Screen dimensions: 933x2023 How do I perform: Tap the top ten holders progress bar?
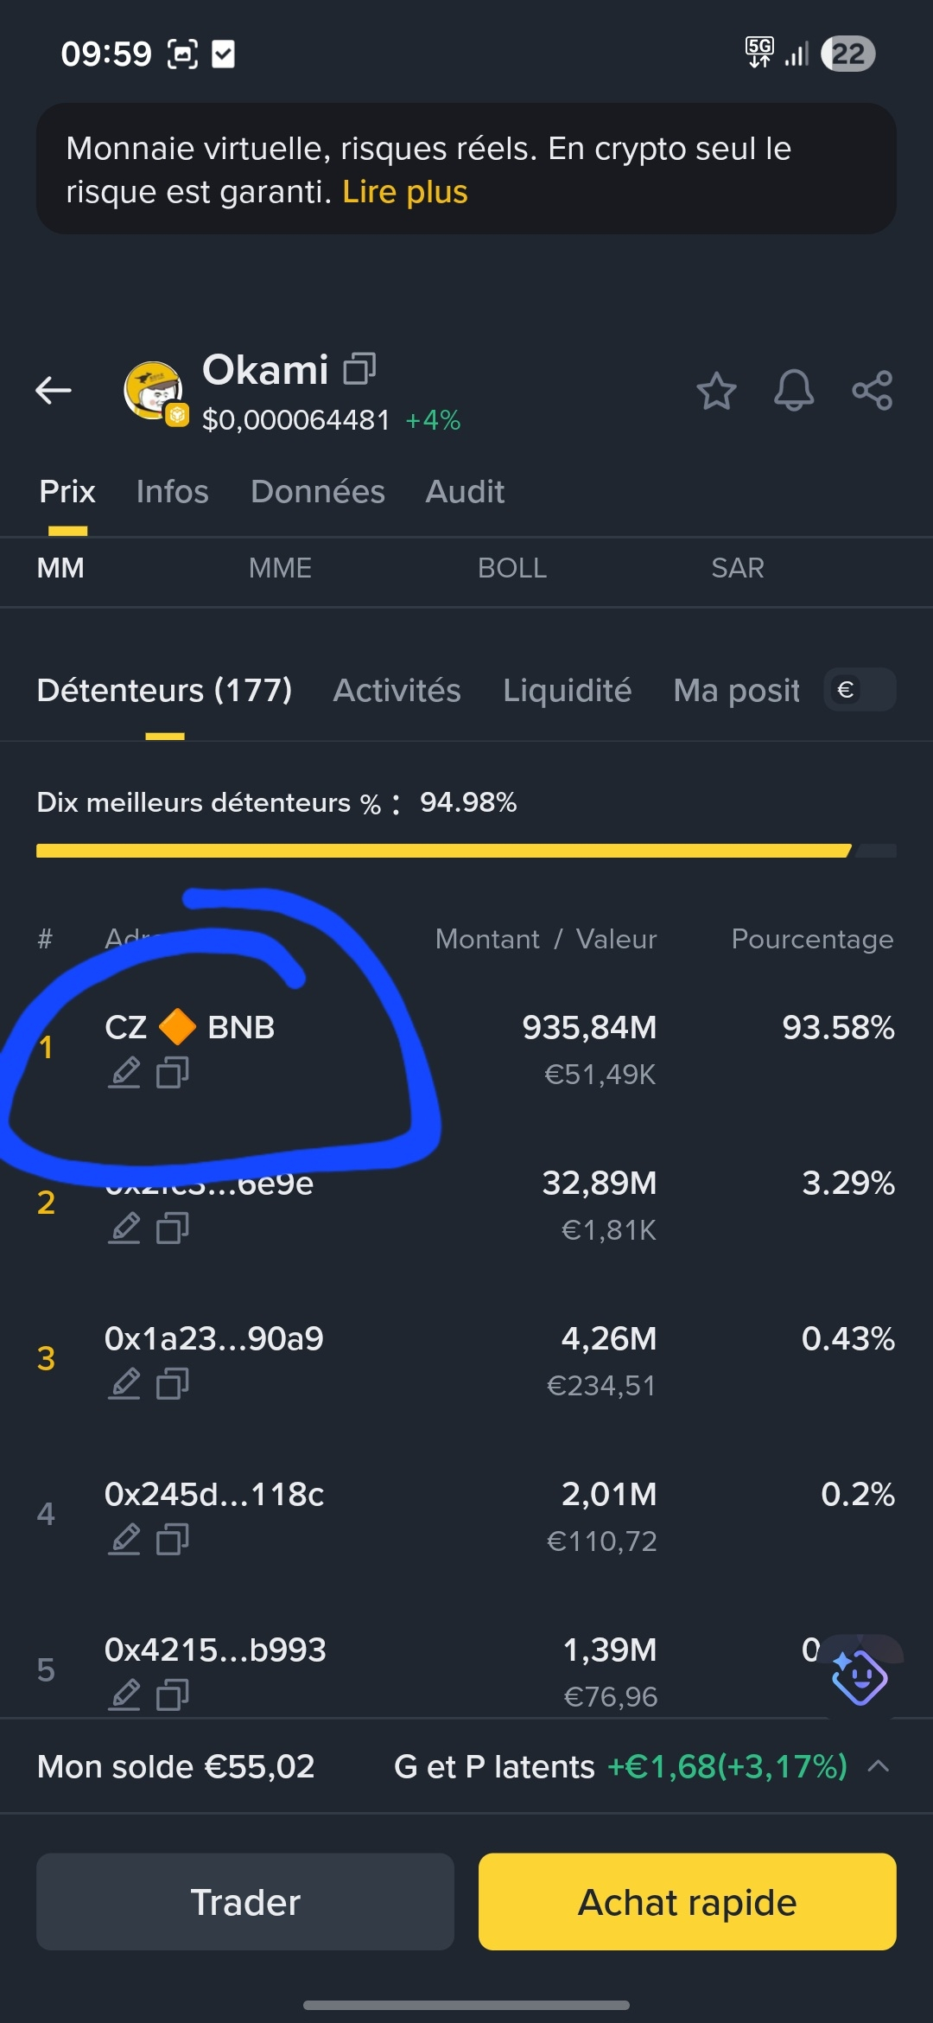click(466, 851)
